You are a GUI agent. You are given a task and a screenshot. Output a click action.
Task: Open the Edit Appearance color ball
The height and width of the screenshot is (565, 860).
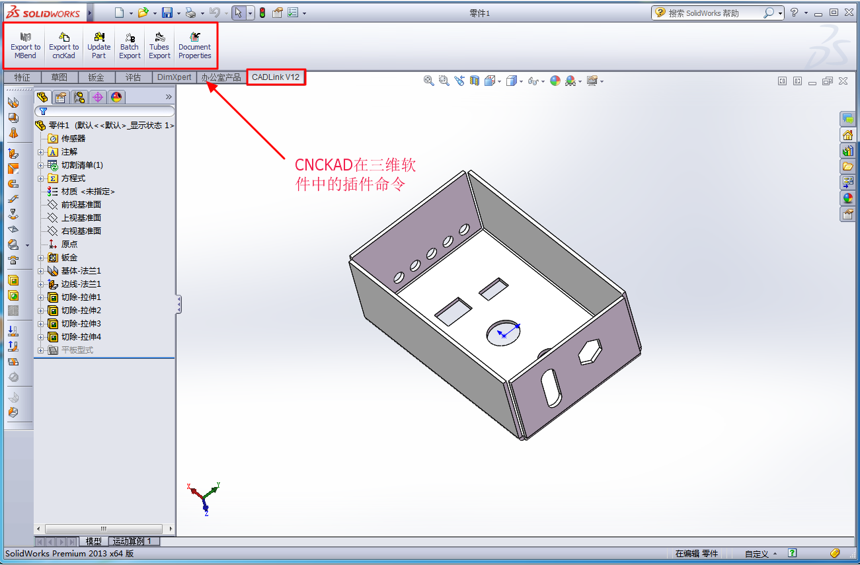(555, 81)
